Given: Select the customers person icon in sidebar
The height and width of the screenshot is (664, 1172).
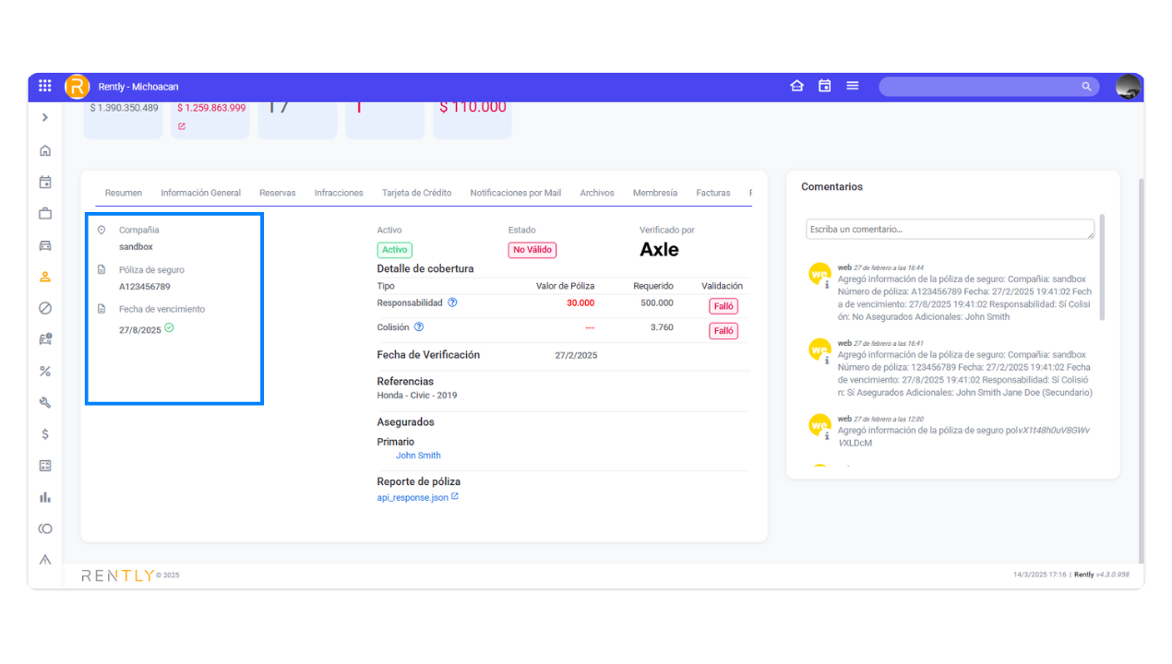Looking at the screenshot, I should click(x=45, y=277).
